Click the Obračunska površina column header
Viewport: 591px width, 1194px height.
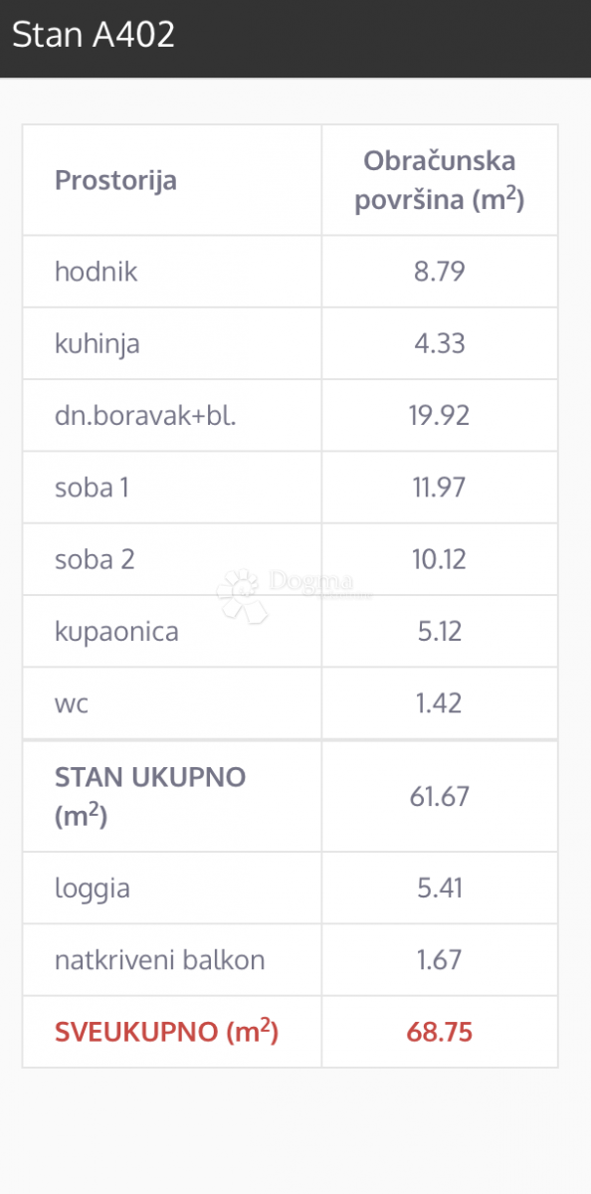click(440, 180)
